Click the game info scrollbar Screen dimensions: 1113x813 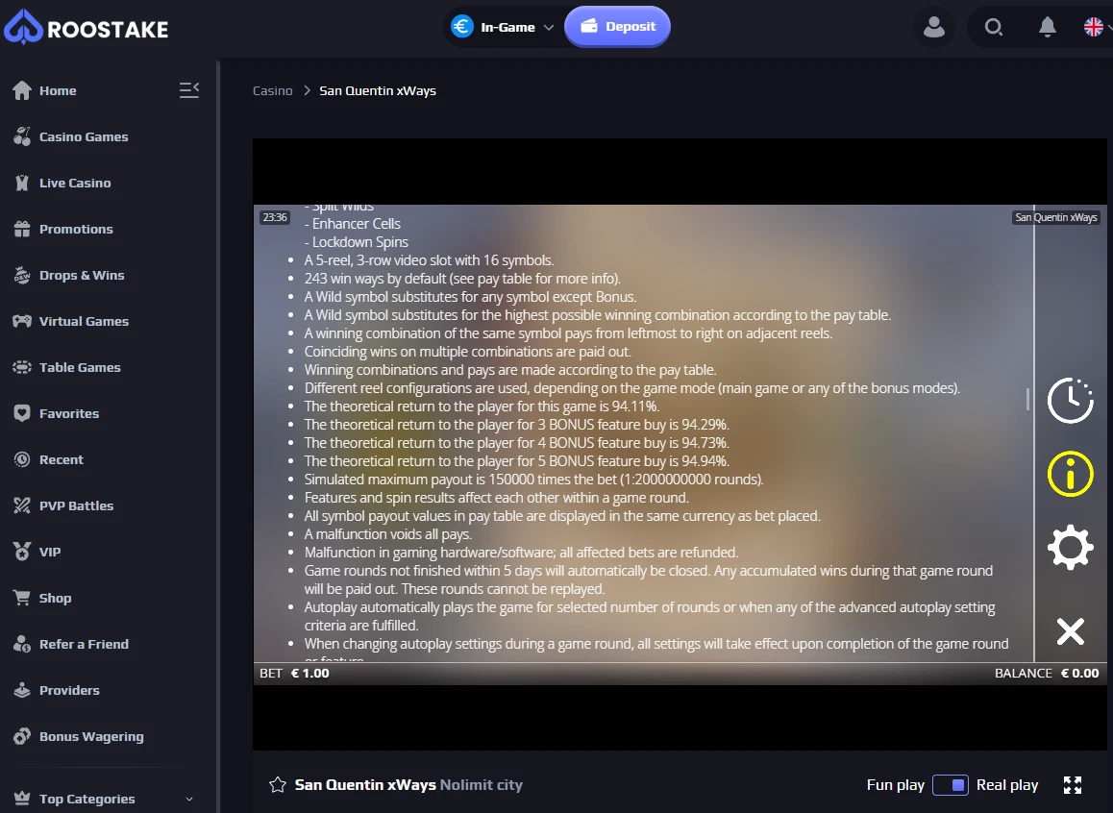1027,399
